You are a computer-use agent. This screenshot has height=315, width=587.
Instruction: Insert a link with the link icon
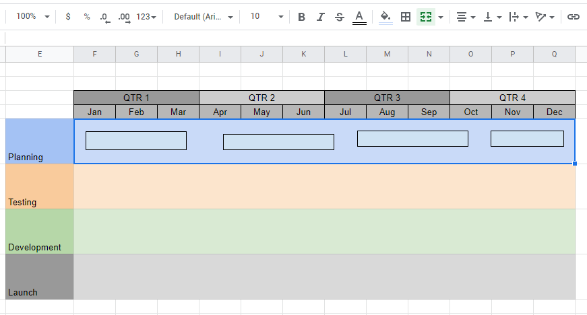click(x=573, y=17)
